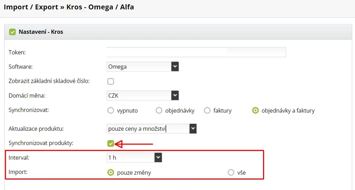Click the Nastavení - Kros section header
The height and width of the screenshot is (190, 355).
[178, 32]
